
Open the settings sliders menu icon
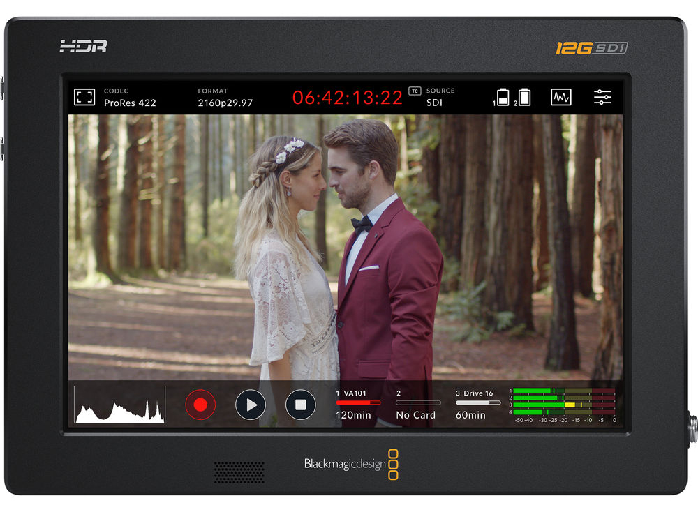[x=602, y=97]
